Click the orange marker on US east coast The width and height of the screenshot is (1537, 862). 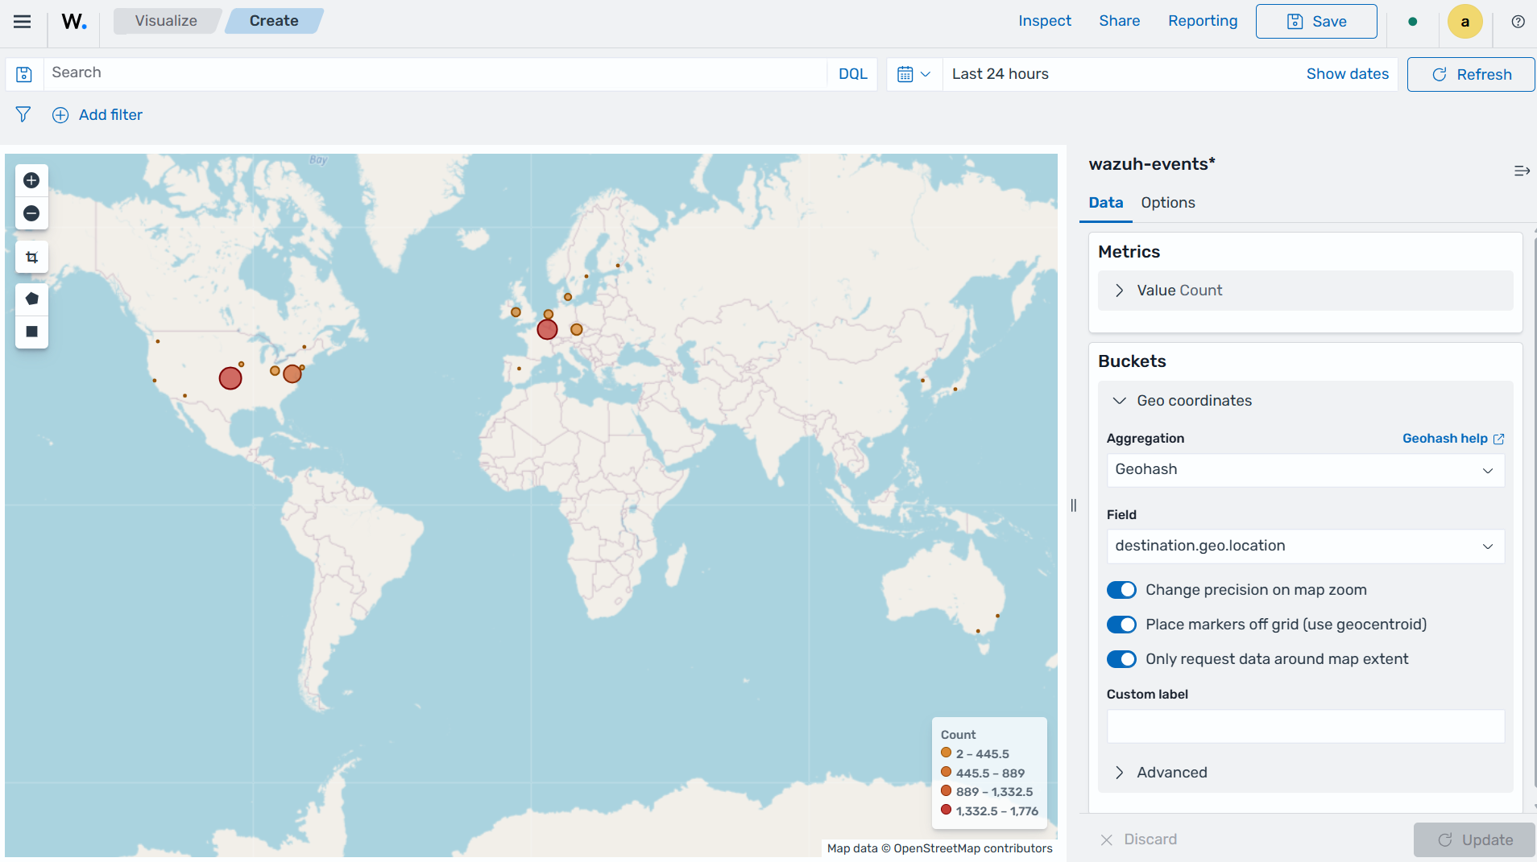292,373
